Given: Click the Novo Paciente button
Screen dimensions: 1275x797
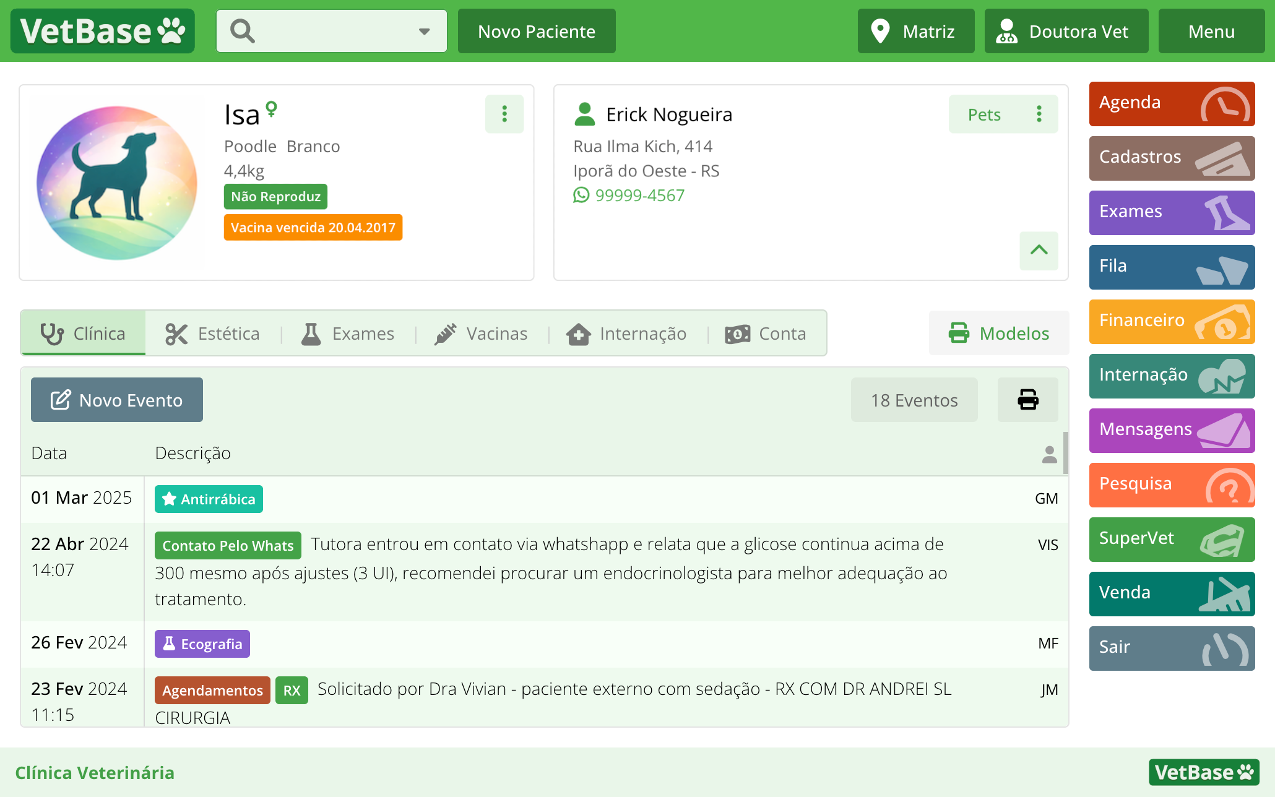Looking at the screenshot, I should pos(536,31).
